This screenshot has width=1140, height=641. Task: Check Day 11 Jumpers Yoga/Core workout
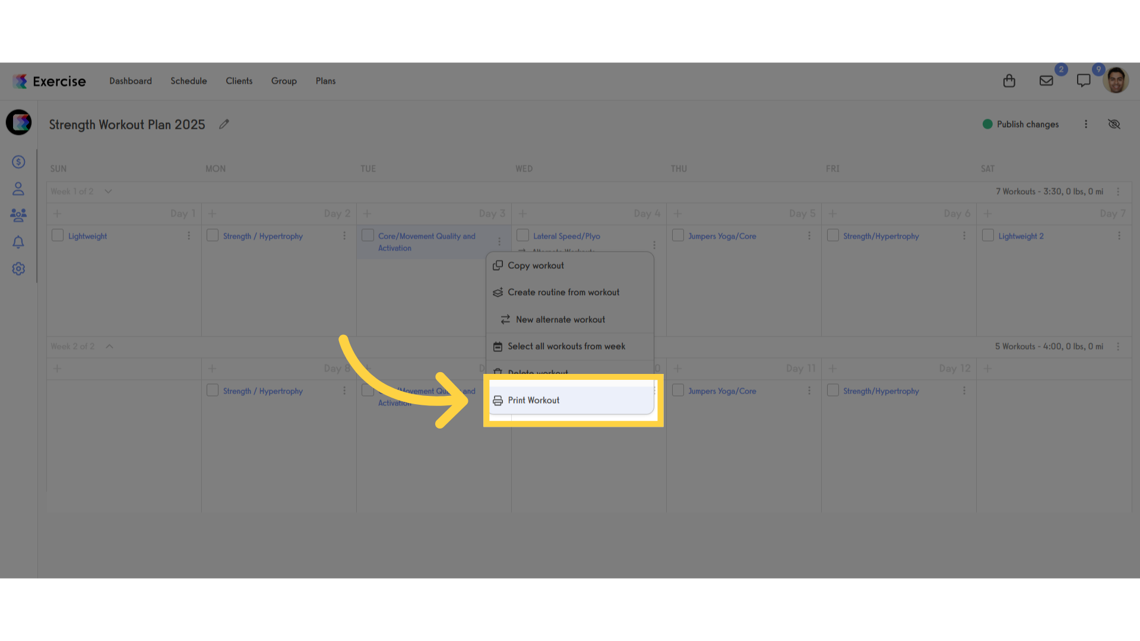point(678,391)
